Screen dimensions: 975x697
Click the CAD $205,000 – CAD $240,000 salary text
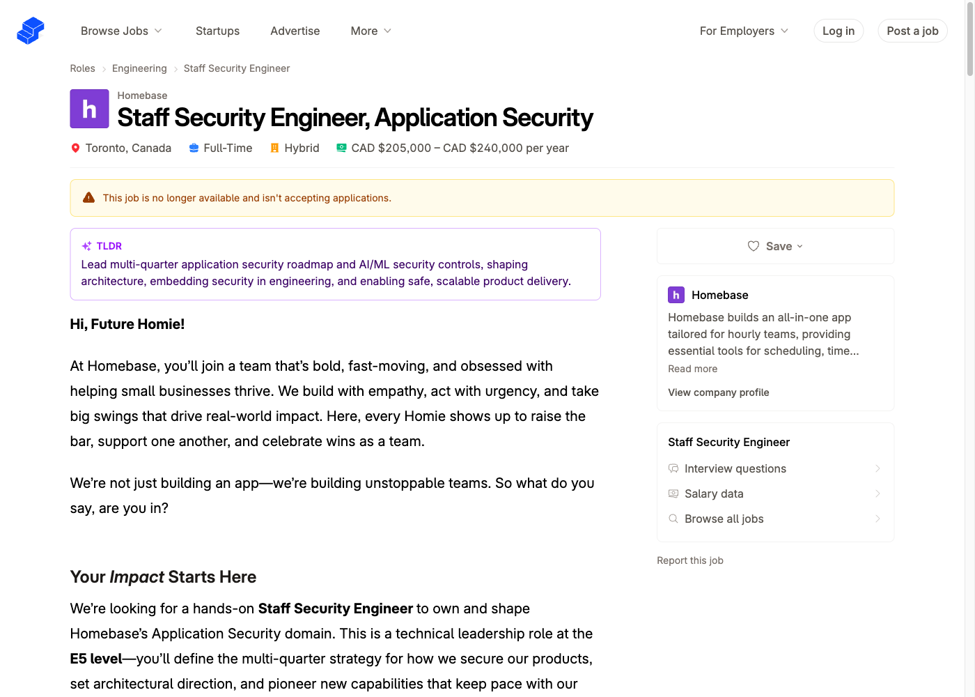point(460,148)
